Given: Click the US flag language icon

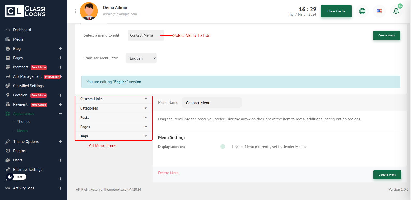Looking at the screenshot, I should 379,11.
